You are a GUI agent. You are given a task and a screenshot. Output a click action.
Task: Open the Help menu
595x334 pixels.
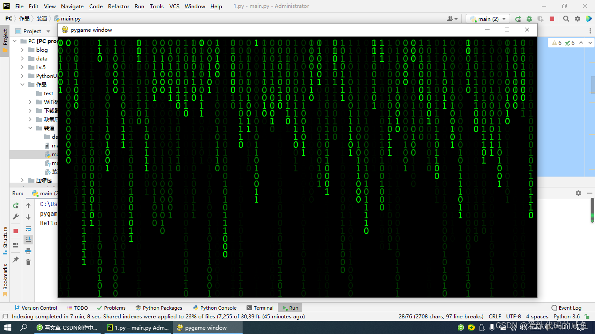click(x=216, y=6)
